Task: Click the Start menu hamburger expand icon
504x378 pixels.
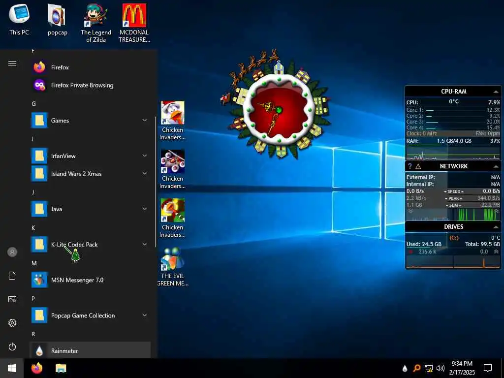Action: [x=12, y=63]
